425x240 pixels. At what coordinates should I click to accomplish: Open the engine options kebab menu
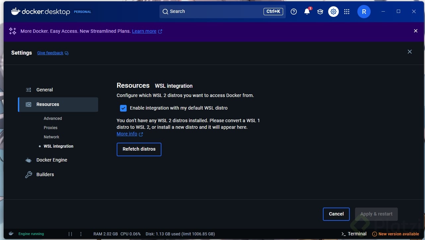point(81,234)
